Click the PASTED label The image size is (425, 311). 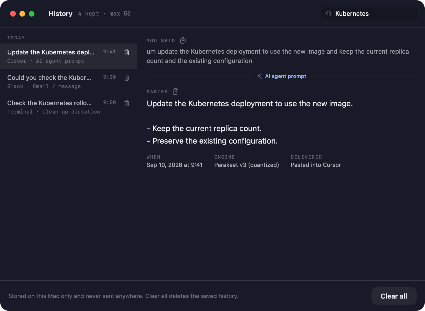(x=157, y=92)
